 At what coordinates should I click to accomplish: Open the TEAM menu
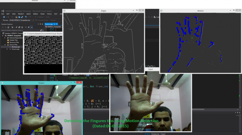coord(43,14)
